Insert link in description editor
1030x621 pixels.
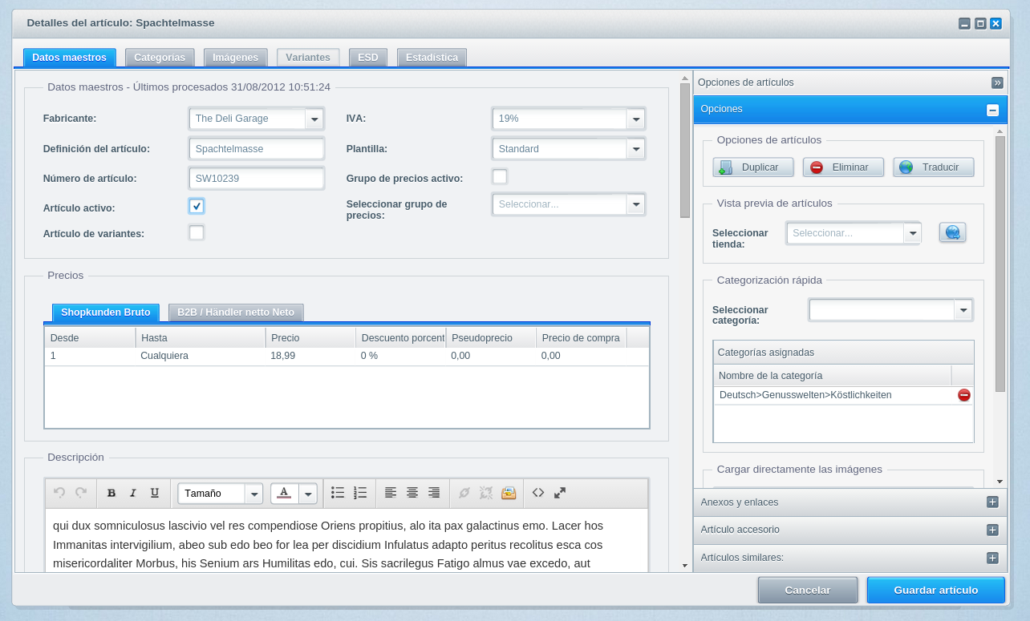click(x=464, y=493)
